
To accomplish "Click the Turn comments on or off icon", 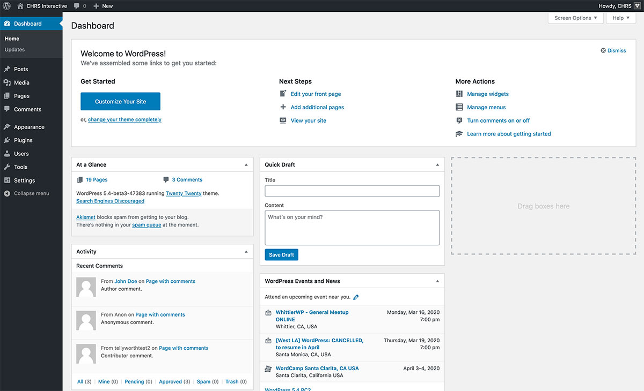I will (459, 121).
